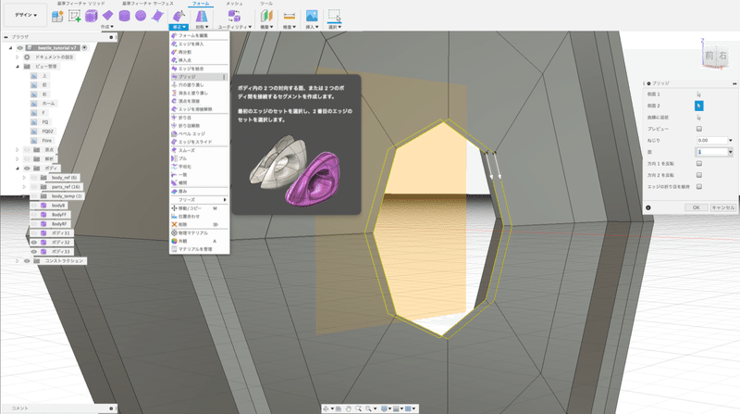Switch to the ツール tab

pyautogui.click(x=266, y=4)
